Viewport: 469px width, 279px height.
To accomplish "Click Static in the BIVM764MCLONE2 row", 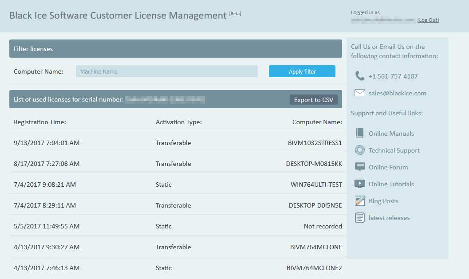I will pos(164,268).
